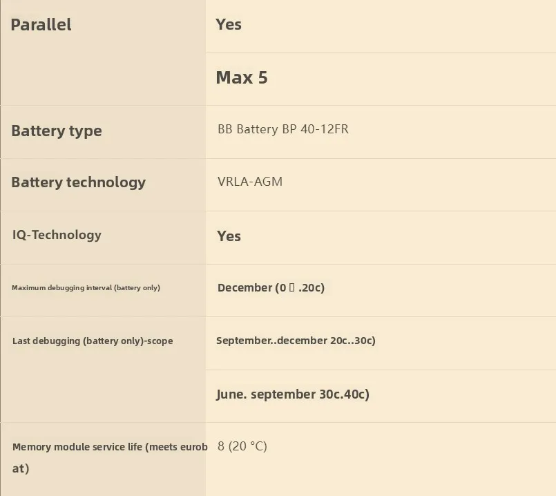Screen dimensions: 556x496
Task: Click the Last debugging (battery only)-scope label
Action: (x=93, y=341)
